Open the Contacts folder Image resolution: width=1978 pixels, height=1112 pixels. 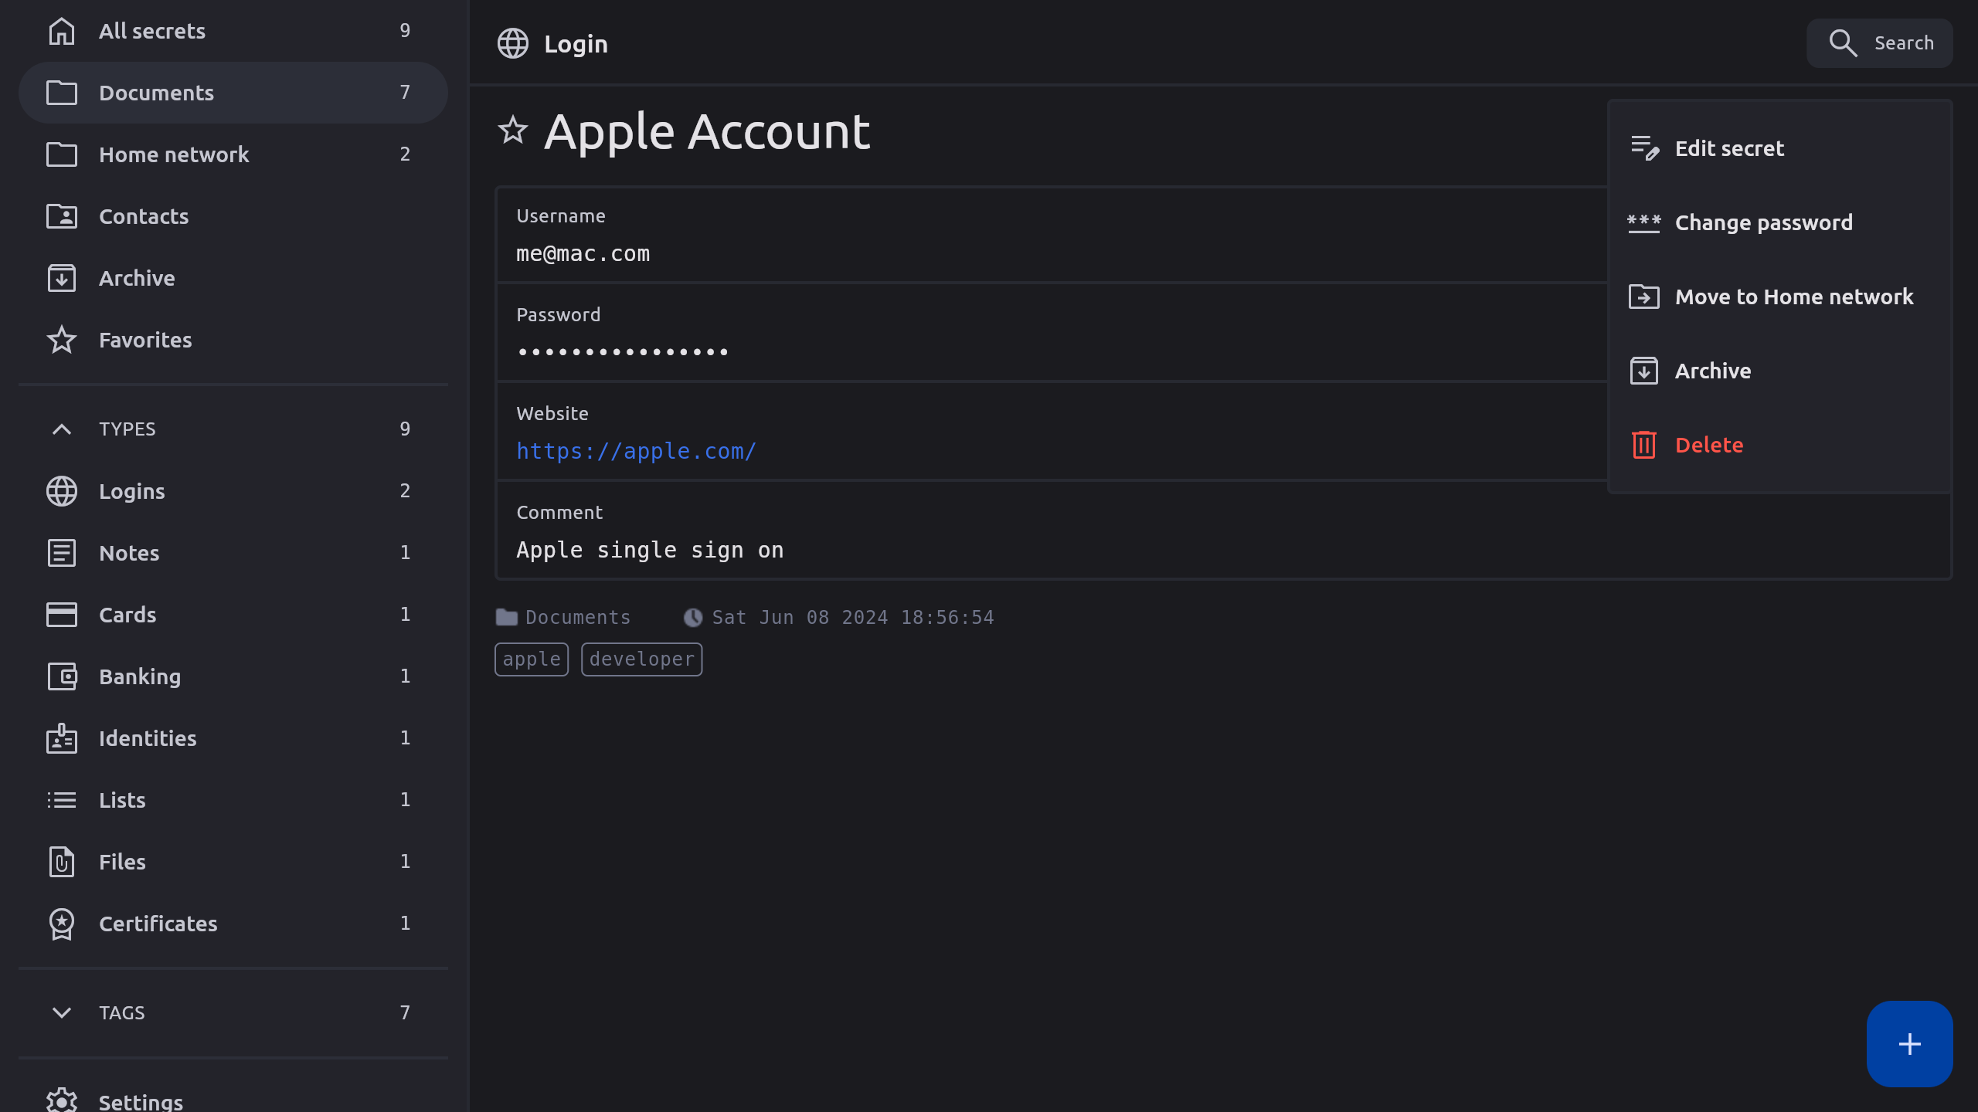coord(144,216)
